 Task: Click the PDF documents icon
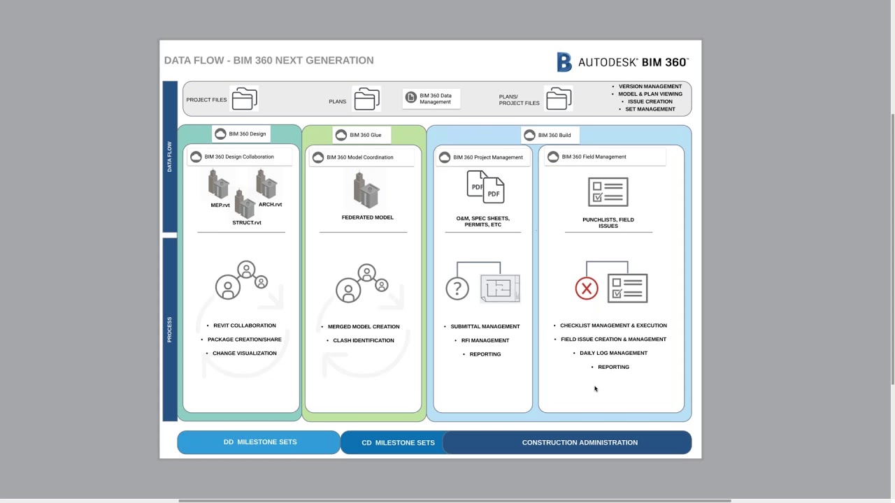click(x=485, y=187)
